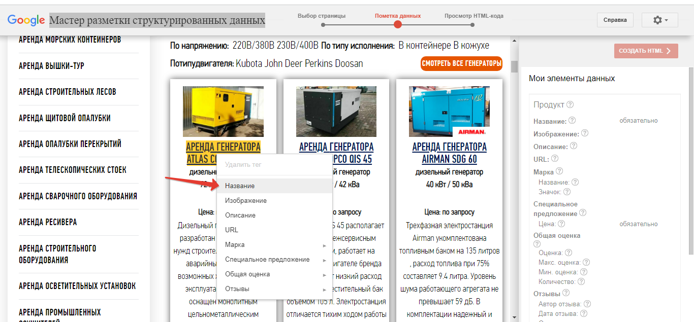Click help icon beside Автор отзыва

pos(587,304)
